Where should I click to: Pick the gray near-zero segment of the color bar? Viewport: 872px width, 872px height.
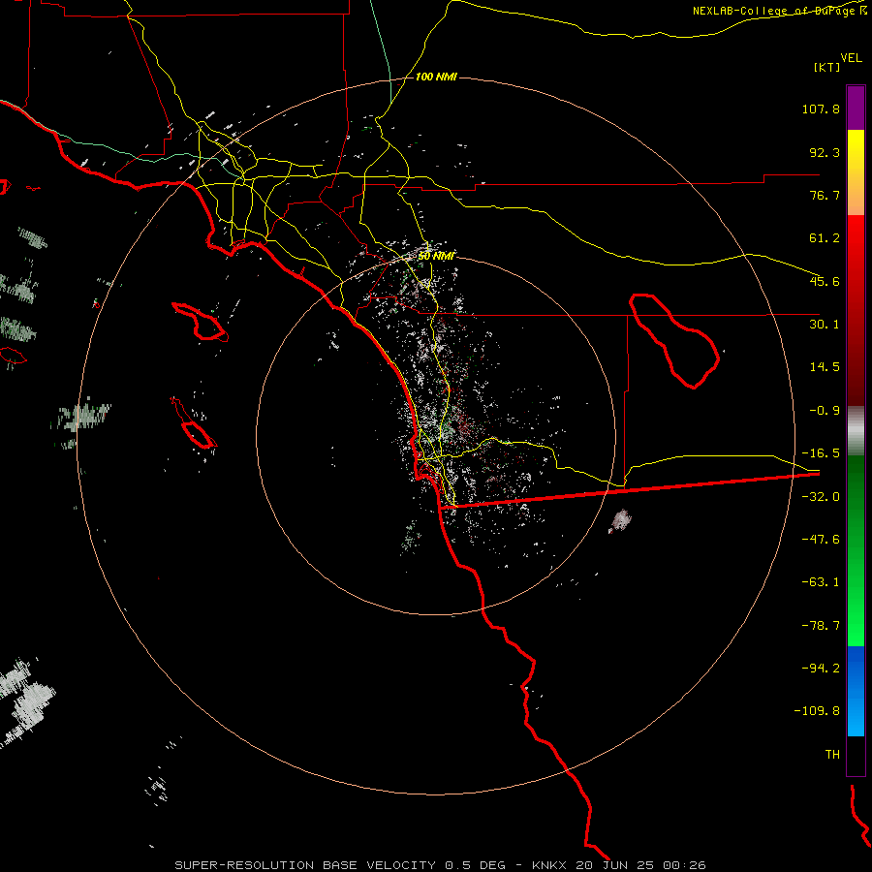coord(856,431)
